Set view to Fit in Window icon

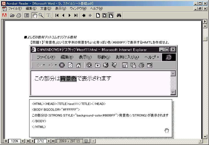coord(105,15)
